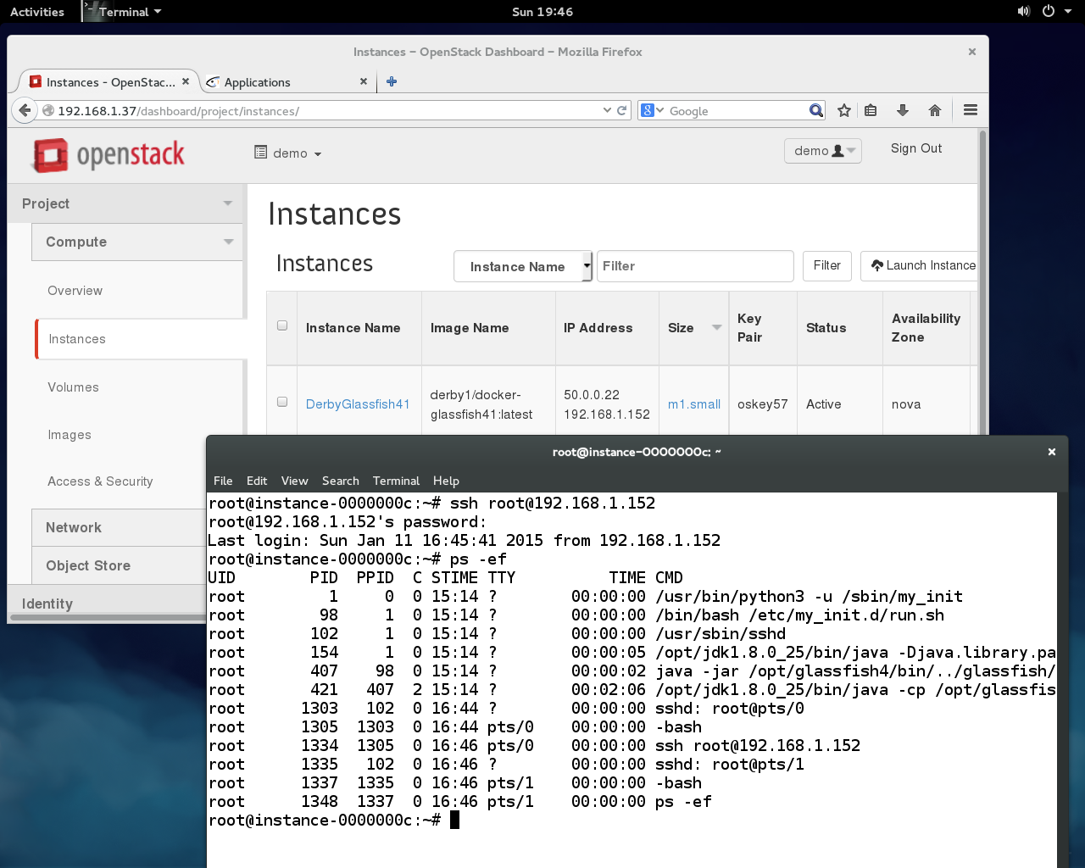
Task: Bookmark this page with the star icon
Action: [844, 110]
